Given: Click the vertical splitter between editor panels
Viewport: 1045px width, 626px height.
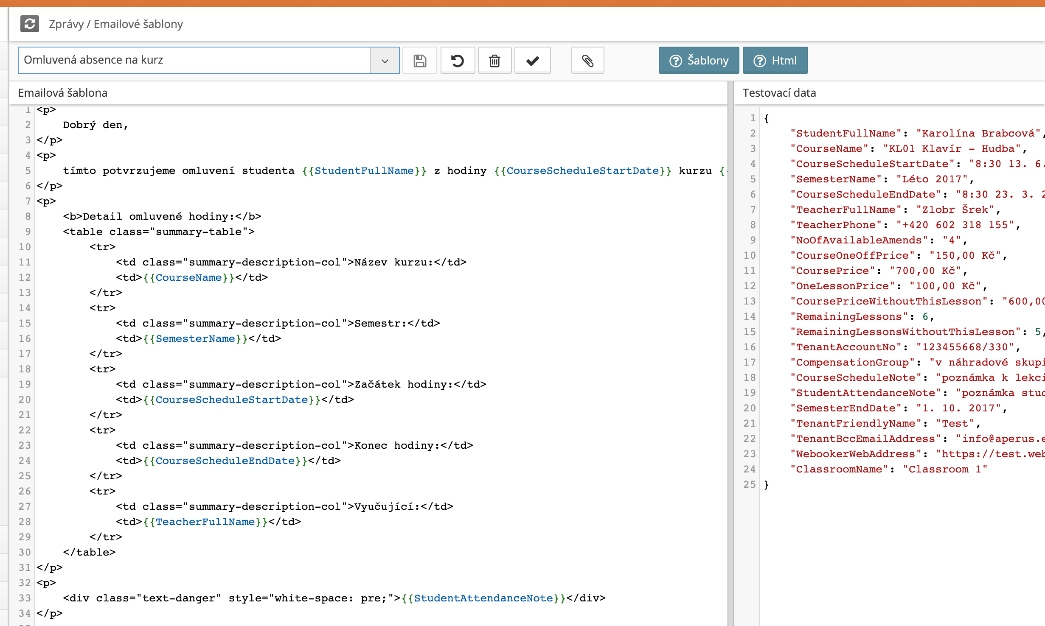Looking at the screenshot, I should coord(730,339).
